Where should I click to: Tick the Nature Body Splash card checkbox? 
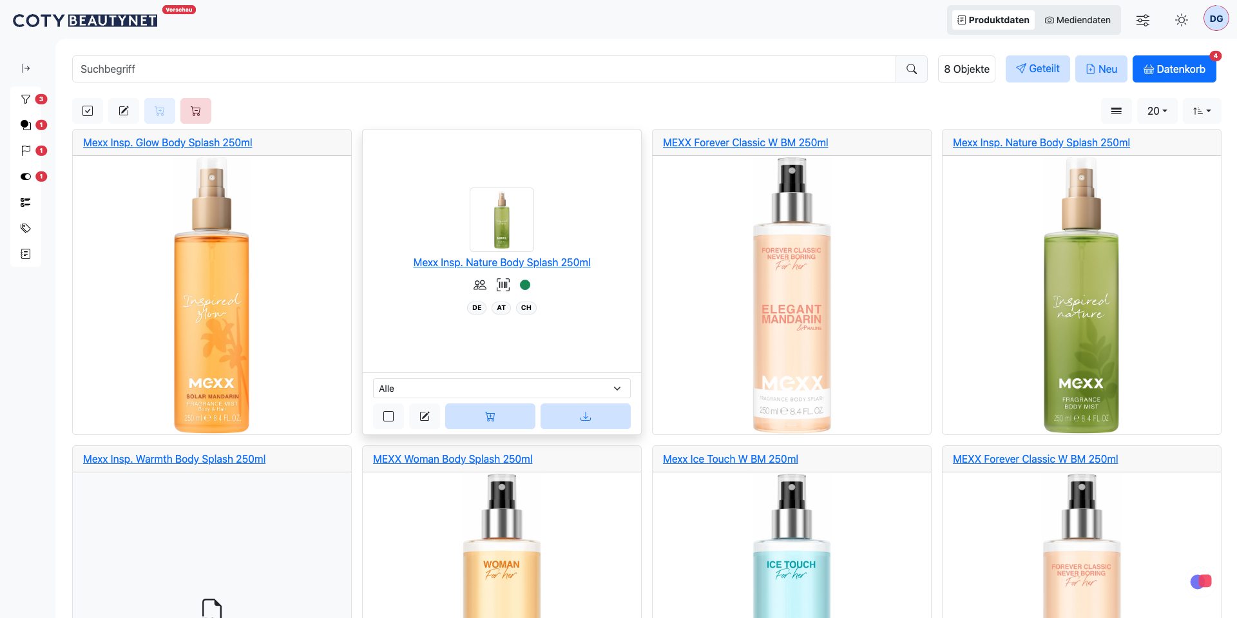click(388, 416)
